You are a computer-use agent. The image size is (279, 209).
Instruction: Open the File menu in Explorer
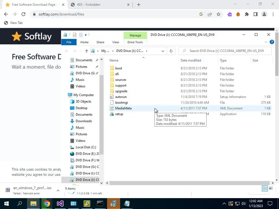(x=69, y=42)
